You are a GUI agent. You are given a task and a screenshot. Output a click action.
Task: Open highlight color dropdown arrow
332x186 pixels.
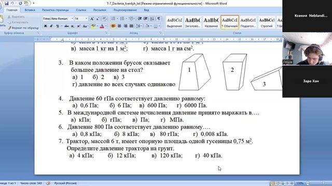[x=98, y=26]
